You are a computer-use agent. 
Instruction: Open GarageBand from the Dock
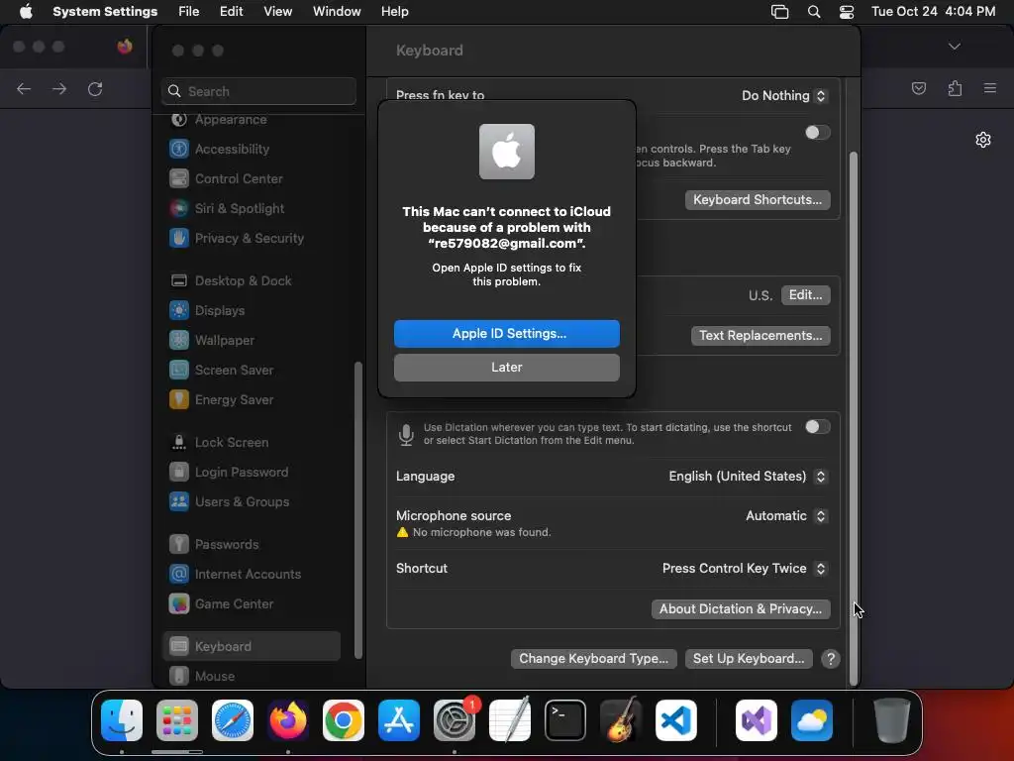(621, 720)
